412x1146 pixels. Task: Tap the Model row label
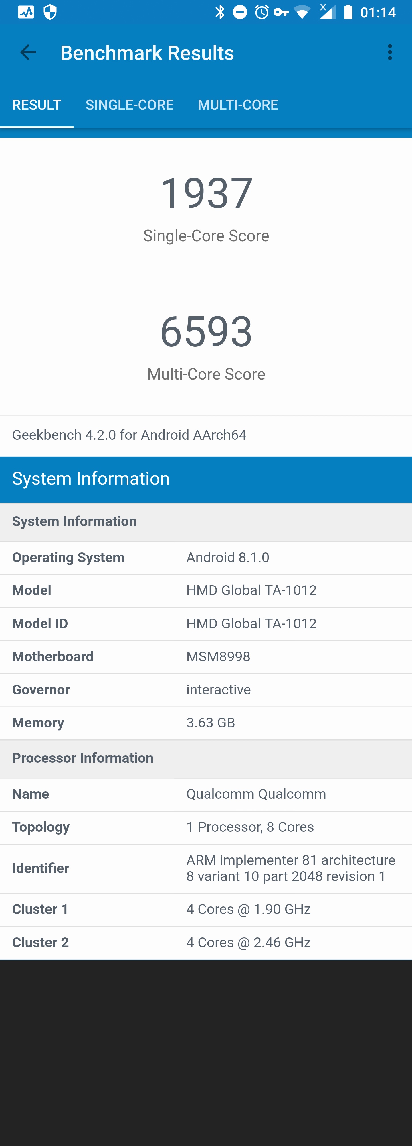pos(31,590)
